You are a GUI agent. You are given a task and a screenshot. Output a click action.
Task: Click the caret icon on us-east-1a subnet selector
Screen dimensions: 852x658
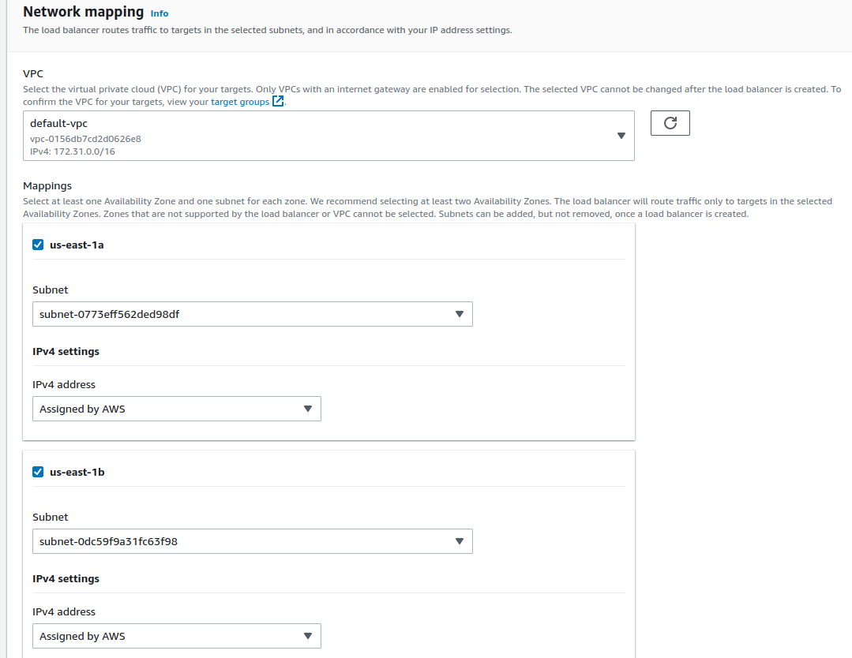459,314
